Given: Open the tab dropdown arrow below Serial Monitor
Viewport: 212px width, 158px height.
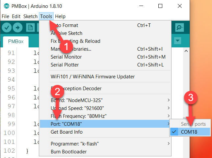Looking at the screenshot, I should (177, 40).
